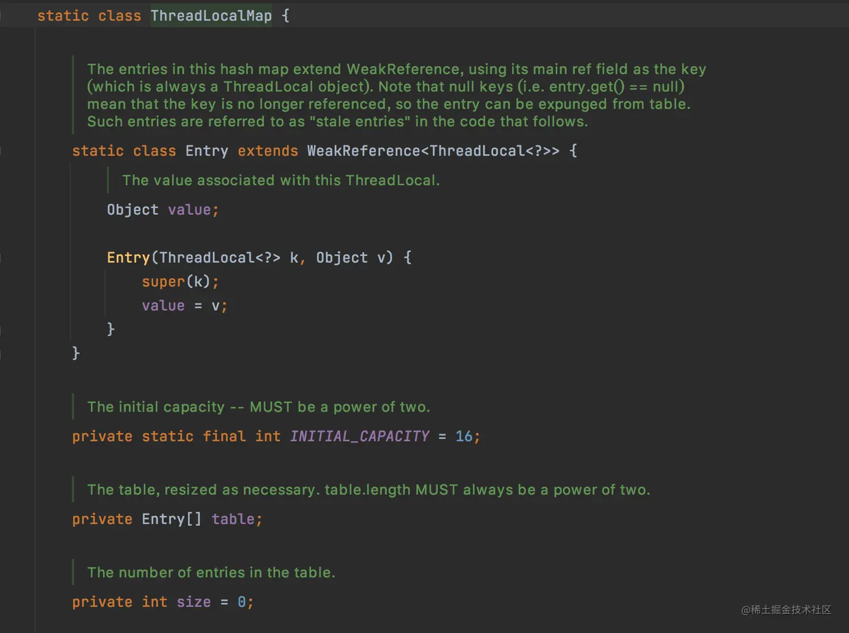Click the Object type before value;
Screen dimensions: 849x633
[x=133, y=210]
